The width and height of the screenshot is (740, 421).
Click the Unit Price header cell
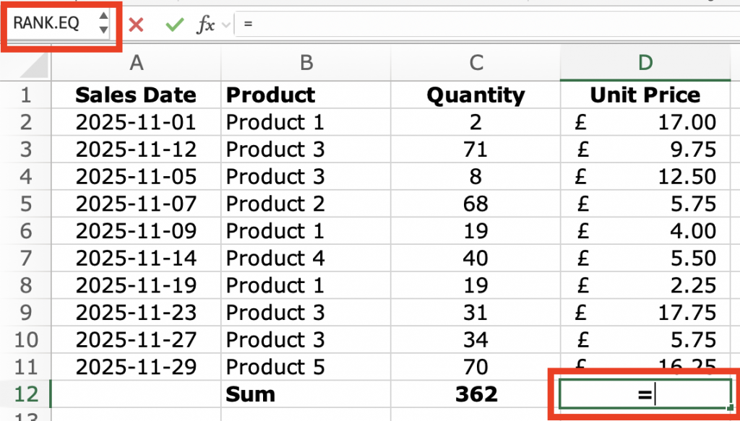click(x=645, y=95)
